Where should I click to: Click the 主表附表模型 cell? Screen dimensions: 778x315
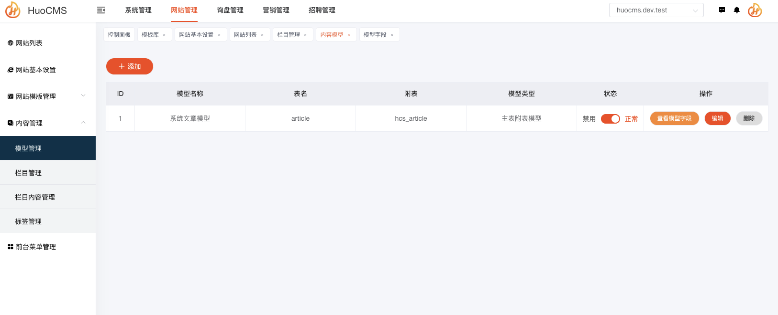point(522,118)
